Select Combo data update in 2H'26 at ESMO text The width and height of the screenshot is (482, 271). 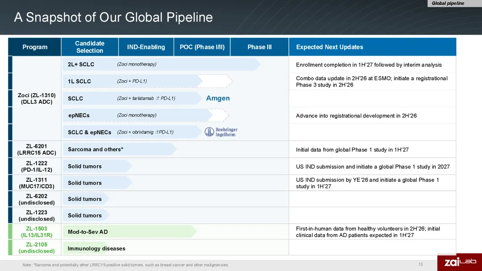372,82
